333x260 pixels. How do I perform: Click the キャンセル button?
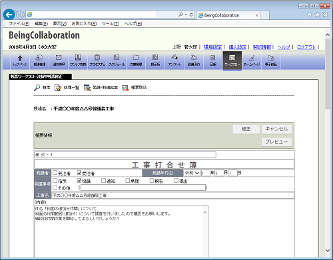[x=276, y=129]
